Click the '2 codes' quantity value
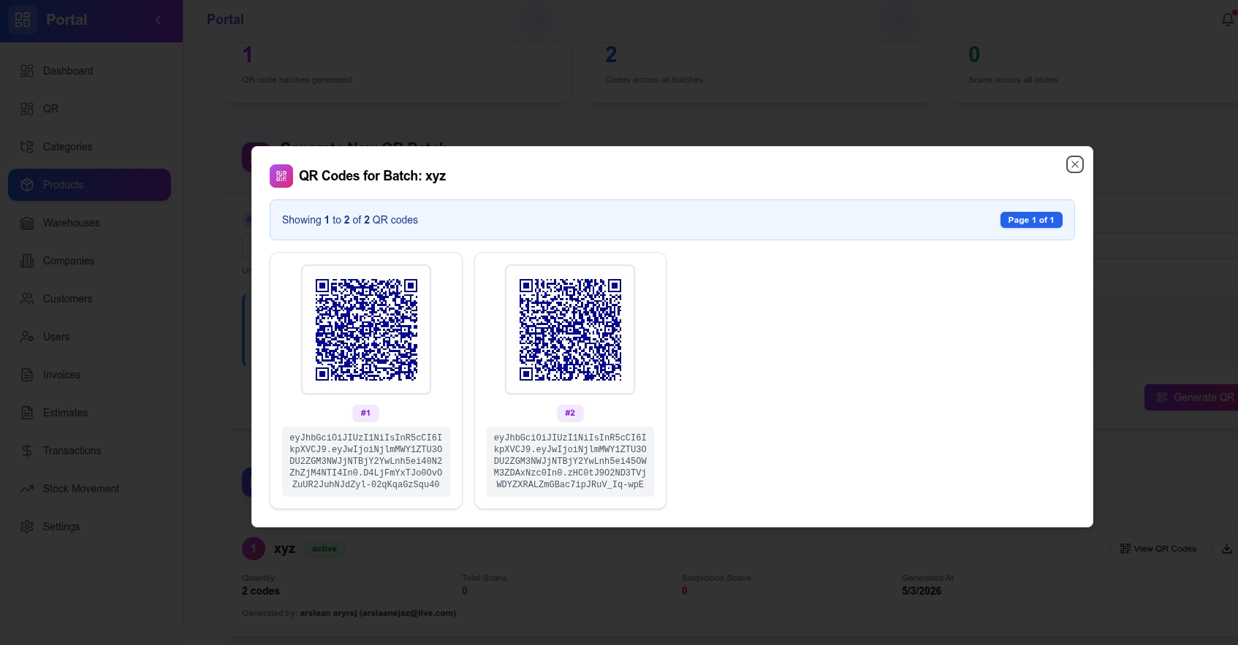The image size is (1238, 645). 261,591
